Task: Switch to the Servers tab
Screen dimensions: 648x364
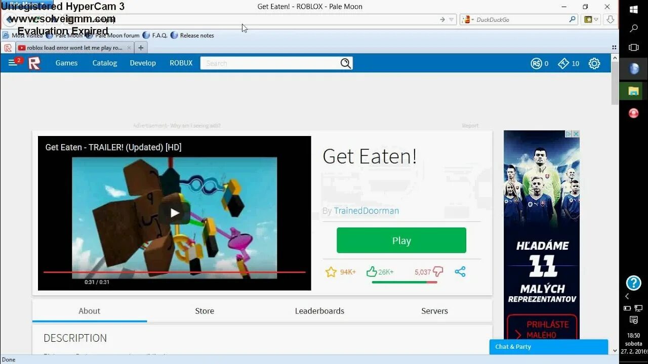Action: point(434,311)
